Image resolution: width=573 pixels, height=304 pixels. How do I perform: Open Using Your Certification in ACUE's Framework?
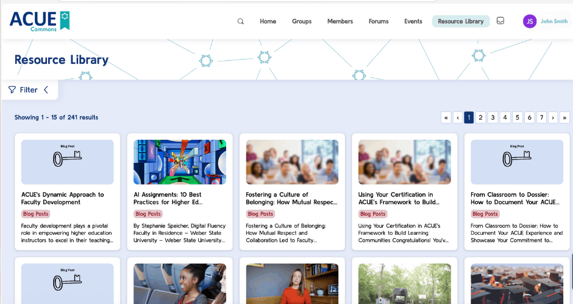[399, 198]
